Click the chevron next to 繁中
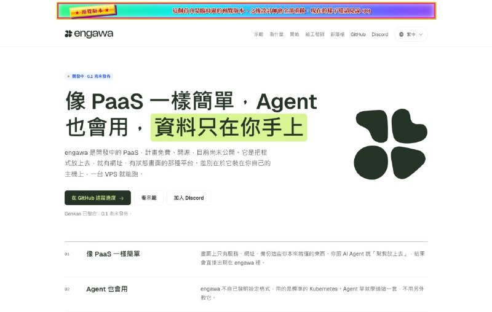The width and height of the screenshot is (492, 312). (x=421, y=34)
